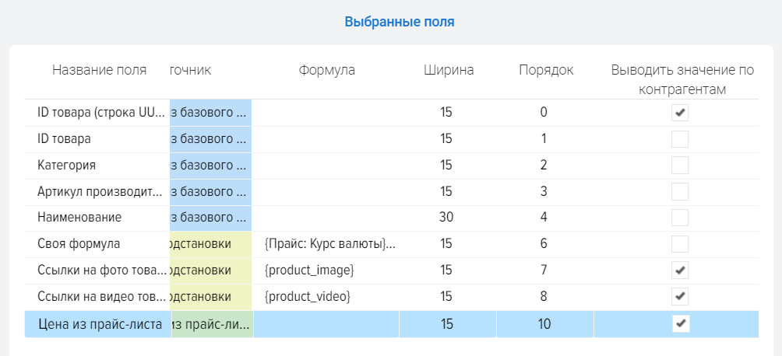Tick the checkbox in the 'Наименование' row

[680, 218]
